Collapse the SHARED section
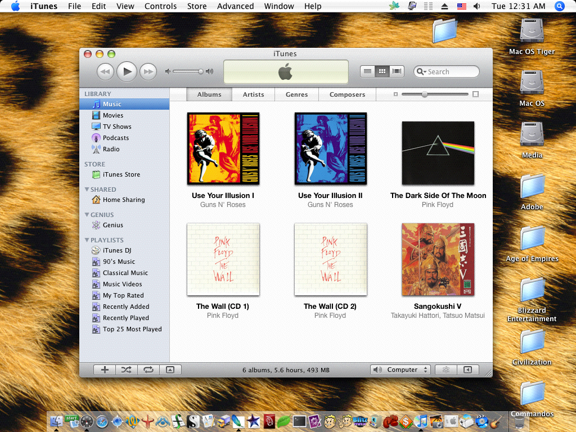The width and height of the screenshot is (576, 432). (x=87, y=190)
